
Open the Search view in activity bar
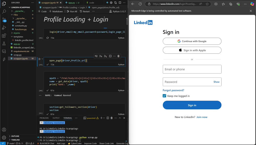(4, 11)
